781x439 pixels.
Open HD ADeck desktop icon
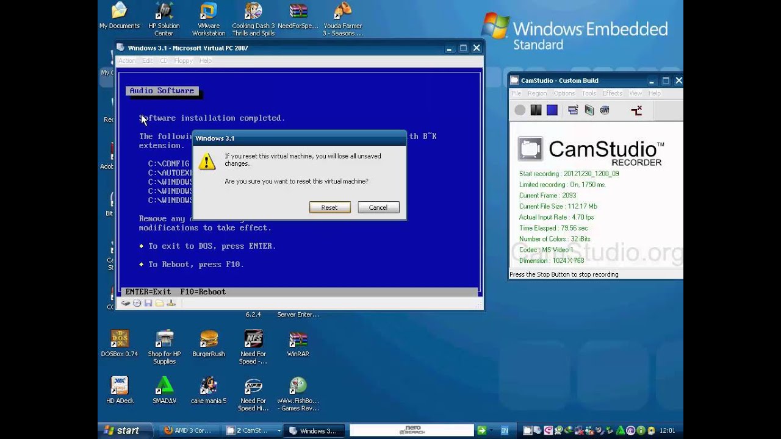coord(120,391)
